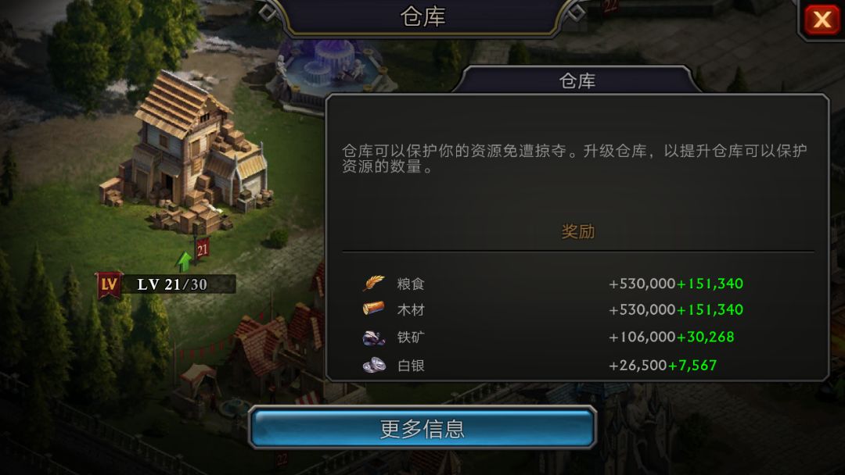
Task: Tap the red LV shield badge
Action: click(x=109, y=284)
